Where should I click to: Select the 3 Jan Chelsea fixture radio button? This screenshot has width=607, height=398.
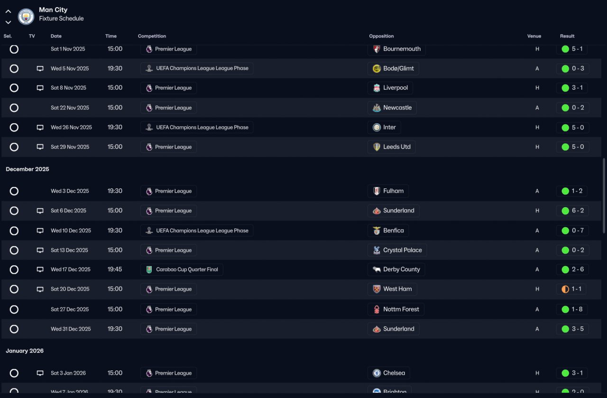[x=14, y=373]
